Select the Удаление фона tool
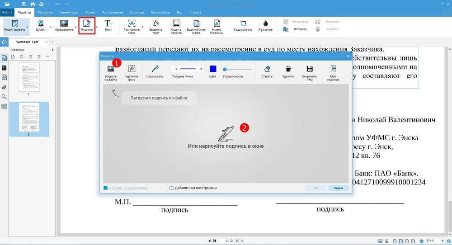This screenshot has height=245, width=452. click(132, 69)
